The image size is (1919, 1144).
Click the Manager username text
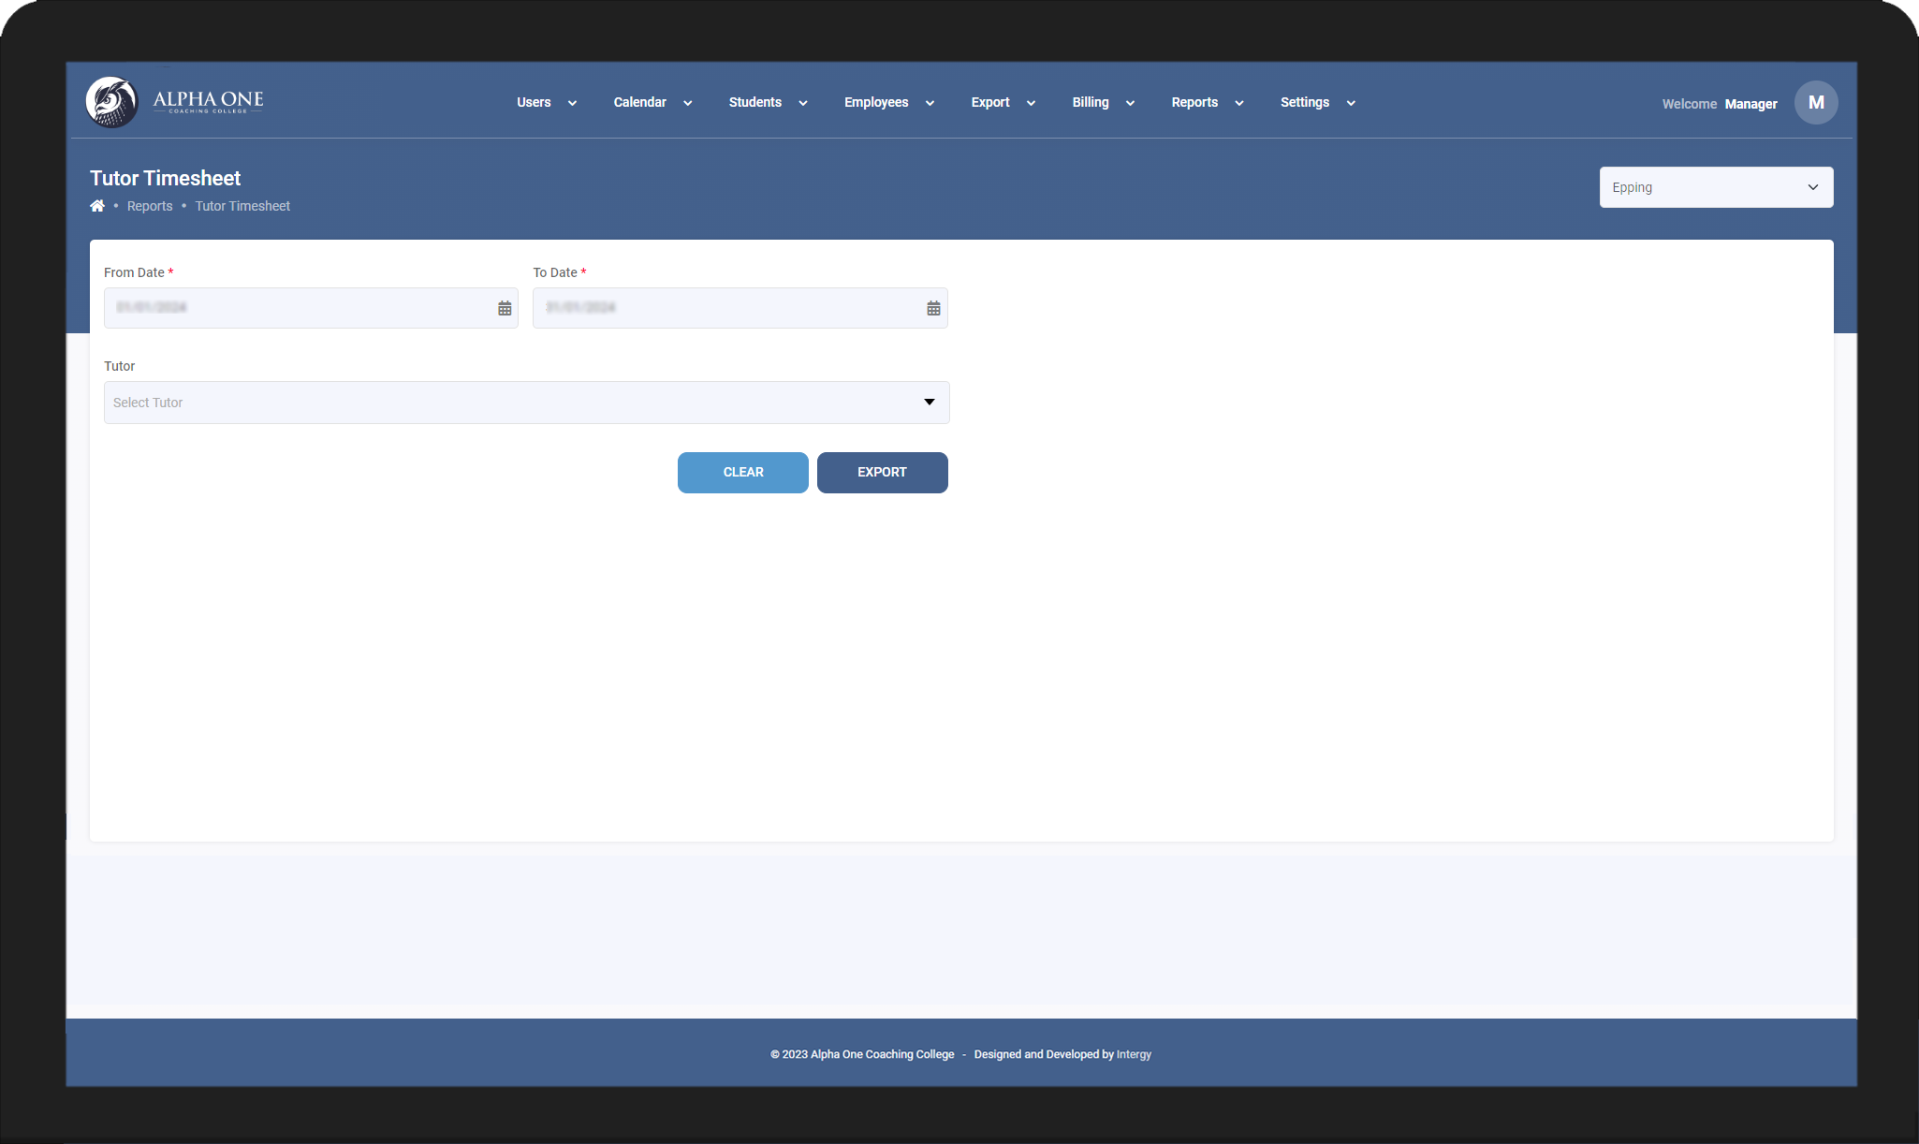click(1751, 104)
